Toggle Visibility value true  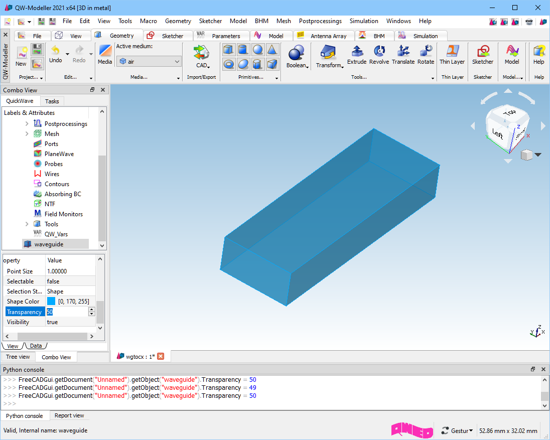pyautogui.click(x=70, y=322)
